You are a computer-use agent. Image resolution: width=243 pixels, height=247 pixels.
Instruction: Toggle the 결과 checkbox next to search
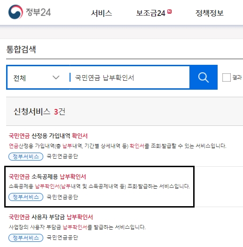[x=226, y=77]
